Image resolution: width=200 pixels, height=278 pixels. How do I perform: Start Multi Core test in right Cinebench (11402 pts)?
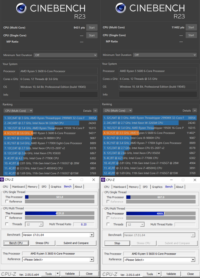point(191,27)
